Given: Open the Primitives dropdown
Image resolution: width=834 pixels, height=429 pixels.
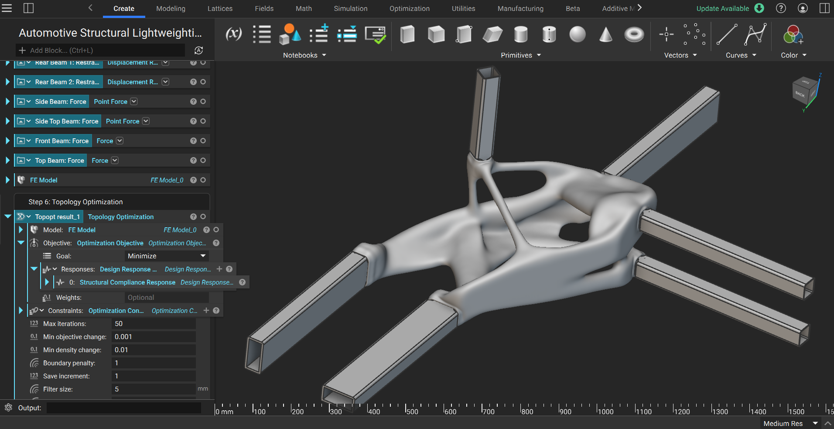Looking at the screenshot, I should (520, 55).
